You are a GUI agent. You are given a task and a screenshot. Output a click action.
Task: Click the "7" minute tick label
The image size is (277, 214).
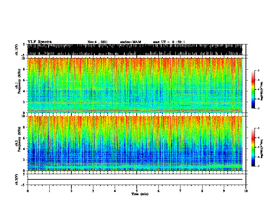point(180,191)
